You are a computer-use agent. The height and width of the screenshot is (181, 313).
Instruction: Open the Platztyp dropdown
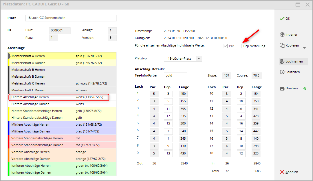(x=183, y=59)
